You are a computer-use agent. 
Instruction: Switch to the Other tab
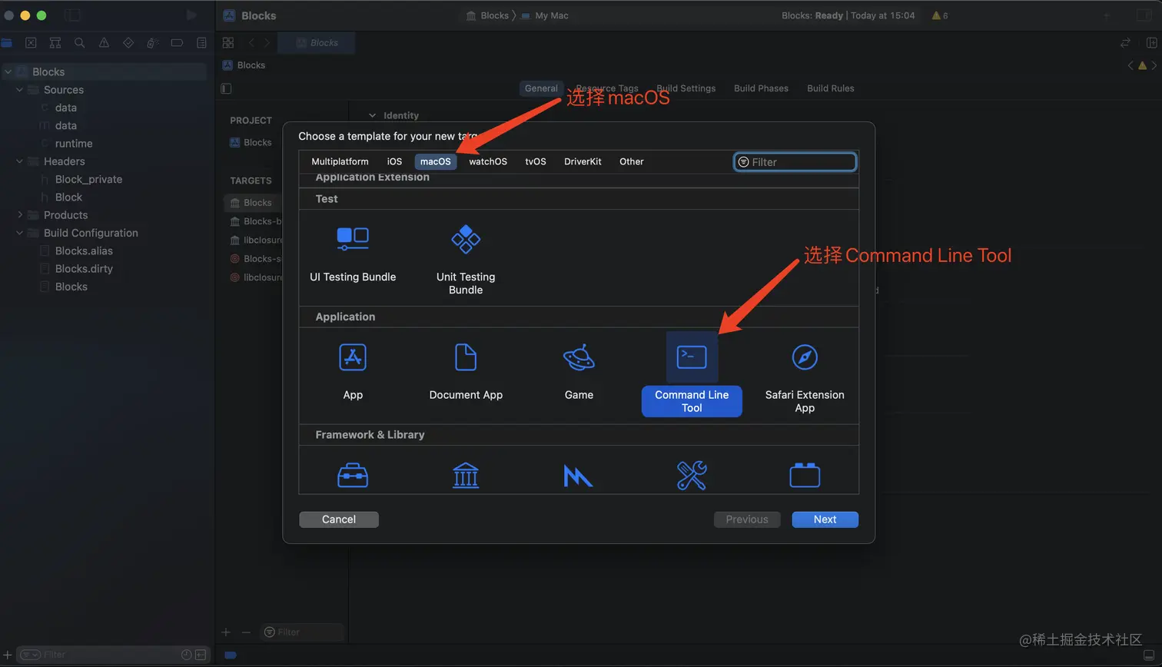pyautogui.click(x=632, y=161)
